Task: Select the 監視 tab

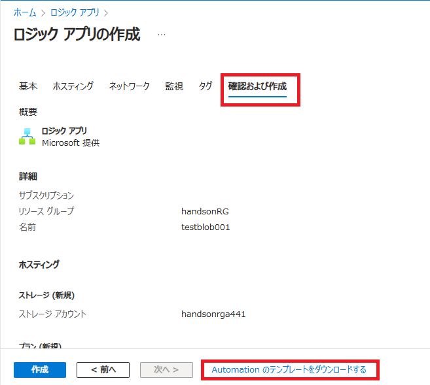Action: coord(174,86)
